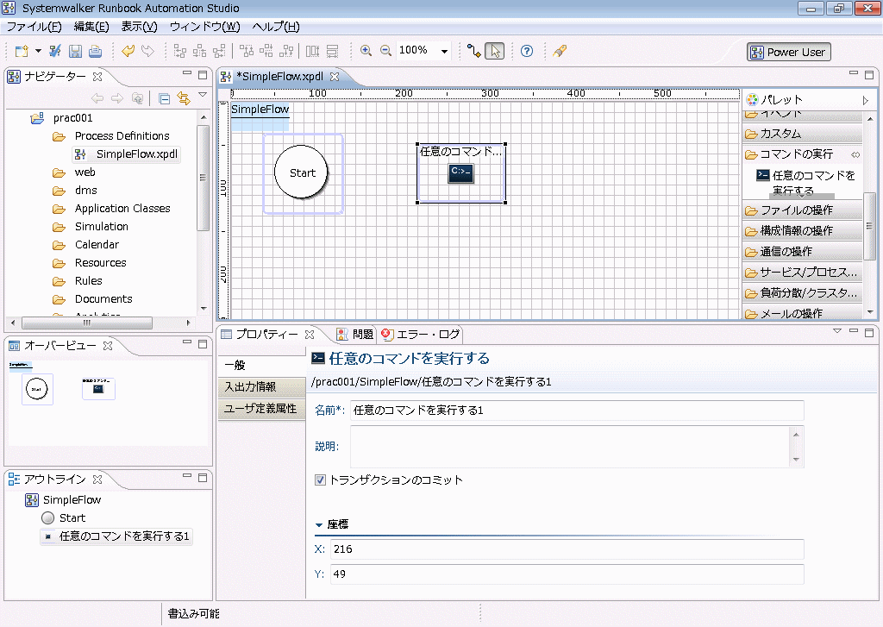Click the rocket icon in toolbar
This screenshot has height=627, width=883.
click(560, 51)
